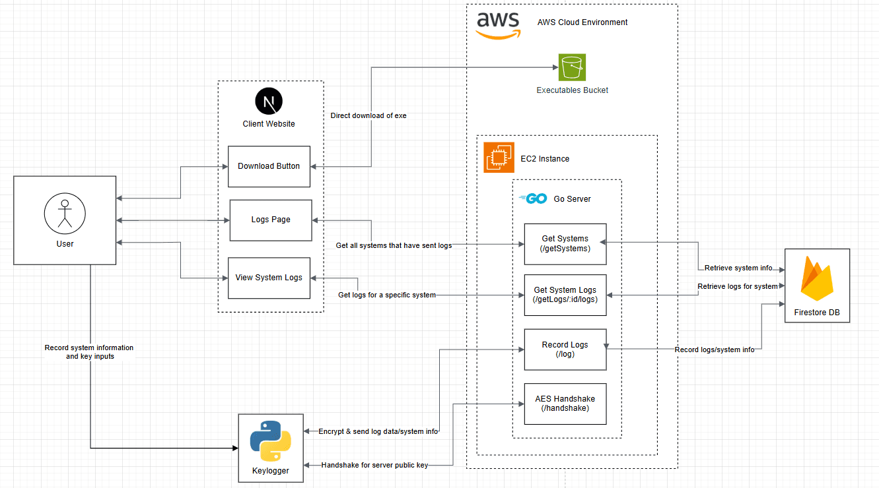879x488 pixels.
Task: Select the 'Retrieve logs for system' edge label
Action: pos(738,286)
